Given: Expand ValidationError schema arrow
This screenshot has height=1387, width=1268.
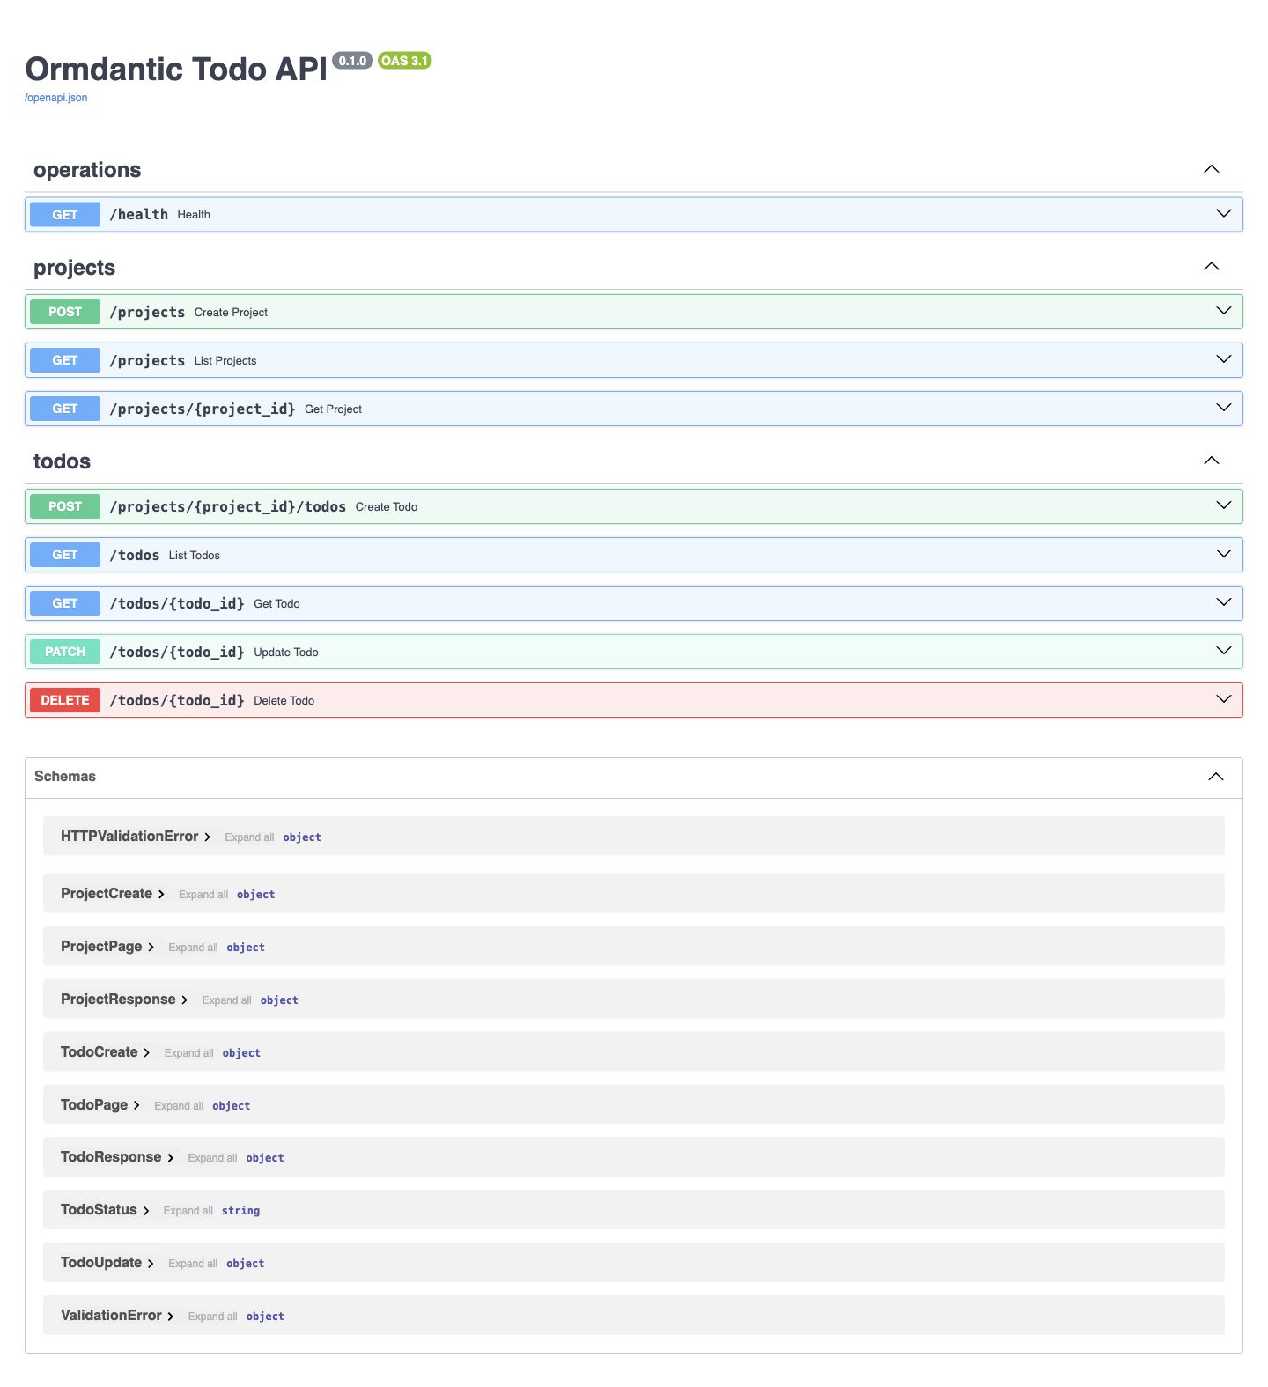Looking at the screenshot, I should coord(170,1317).
